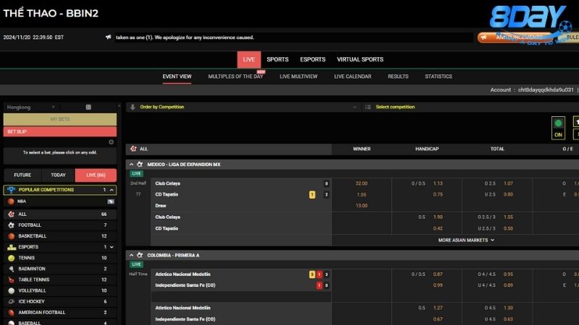Select the Today filter tab
Image resolution: width=579 pixels, height=325 pixels.
58,175
